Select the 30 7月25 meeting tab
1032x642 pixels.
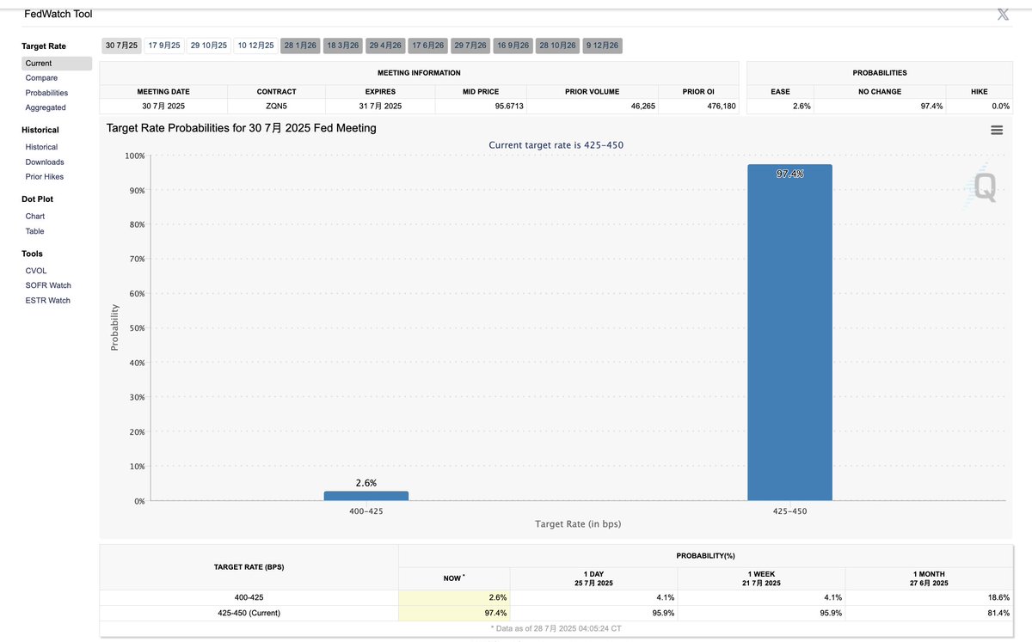[x=121, y=46]
